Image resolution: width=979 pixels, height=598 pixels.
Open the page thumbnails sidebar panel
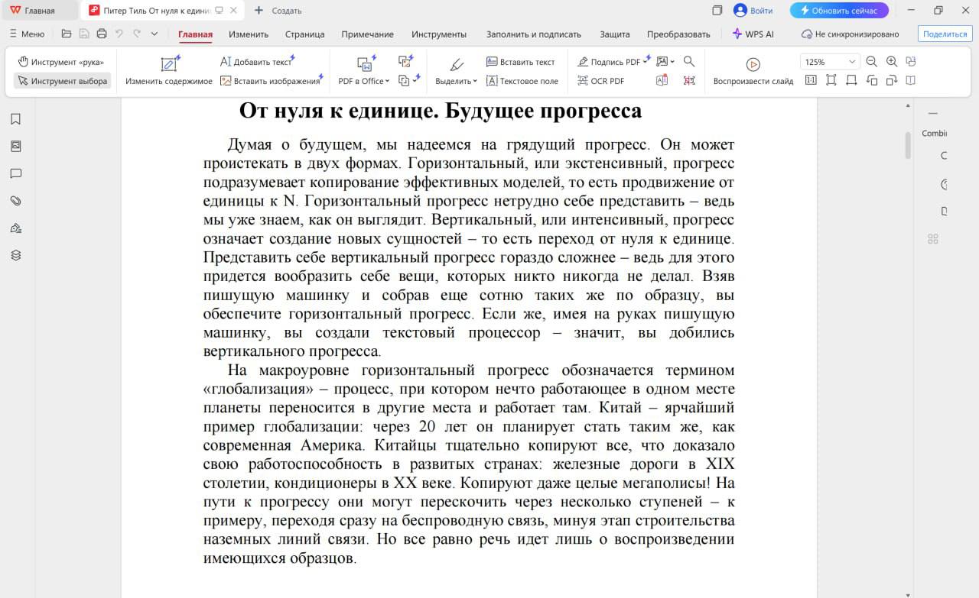click(15, 146)
